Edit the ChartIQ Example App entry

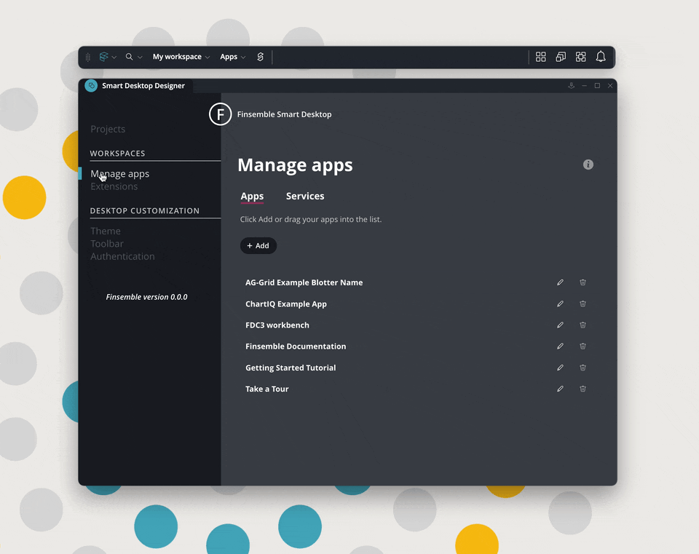560,304
